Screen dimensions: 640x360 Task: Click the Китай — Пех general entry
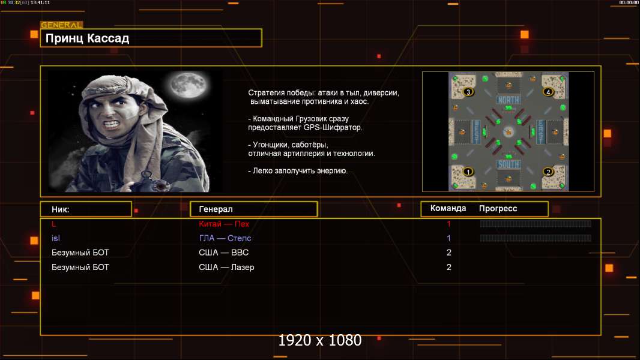coord(224,224)
